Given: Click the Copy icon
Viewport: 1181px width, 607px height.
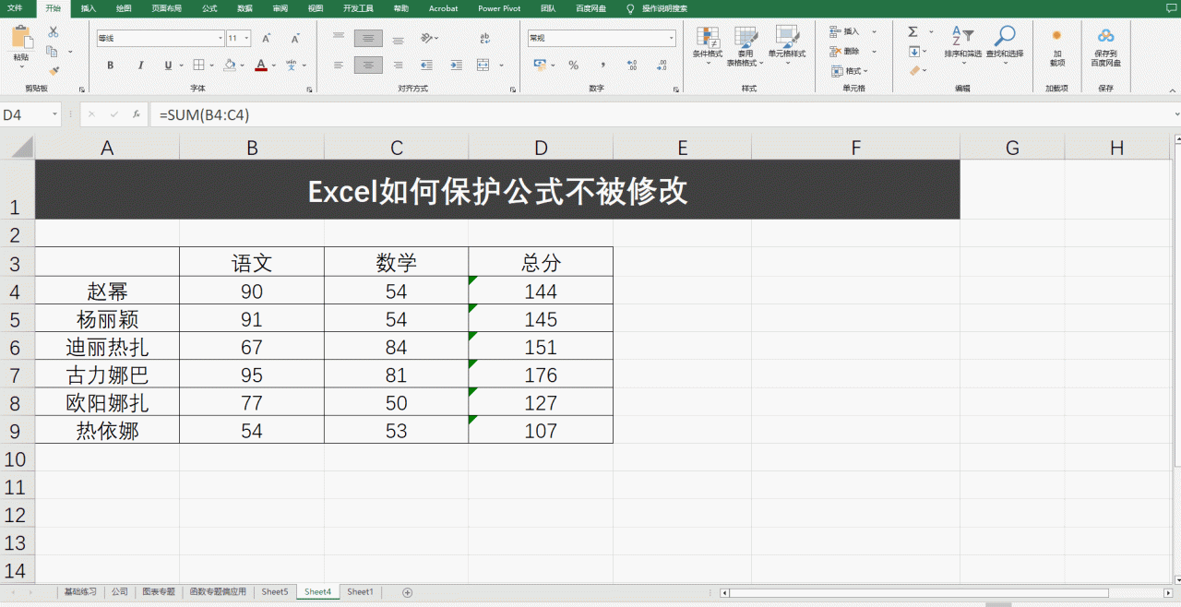Looking at the screenshot, I should coord(53,52).
